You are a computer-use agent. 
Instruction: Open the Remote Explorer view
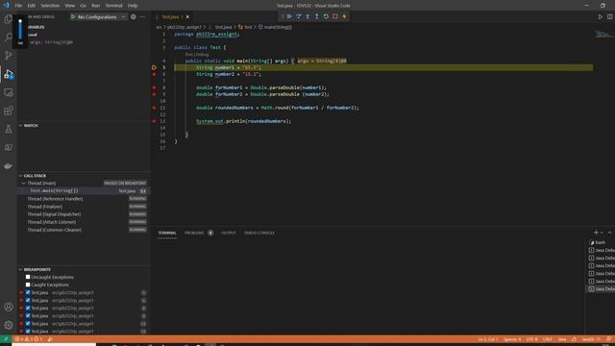coord(8,92)
